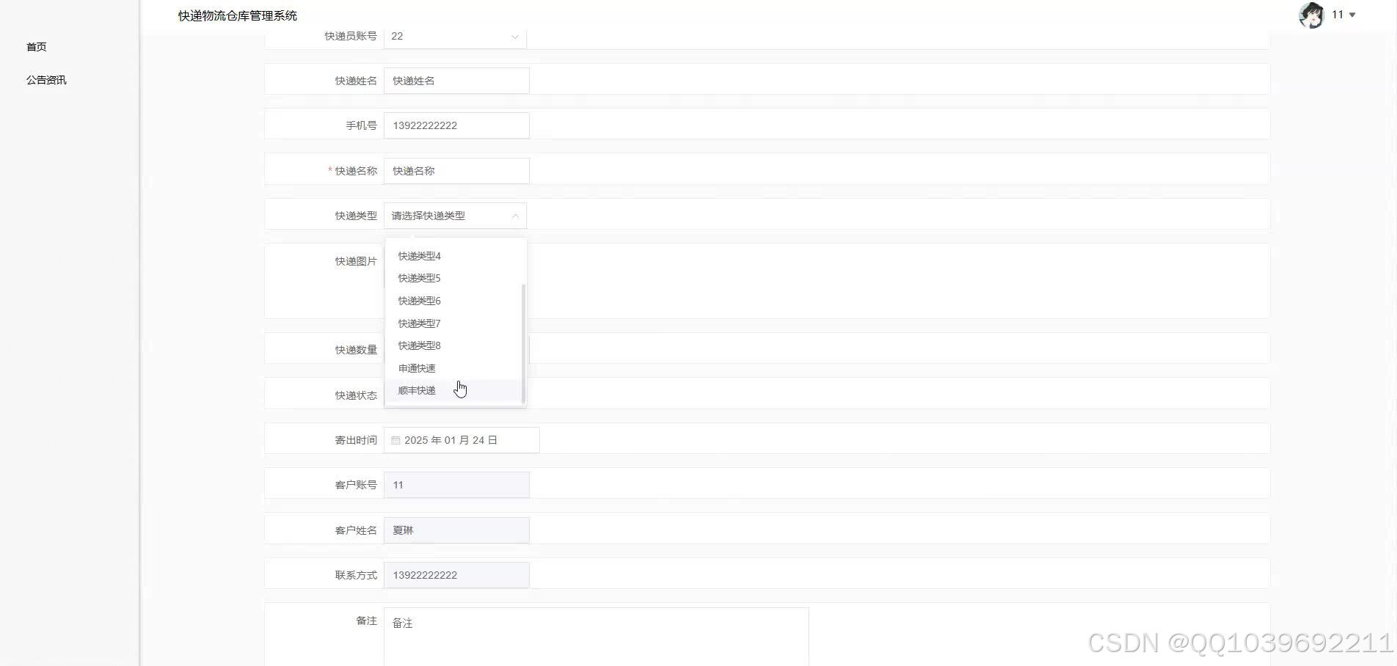Open the 寄出时间 date picker field
Viewport: 1397px width, 666px height.
coord(462,440)
